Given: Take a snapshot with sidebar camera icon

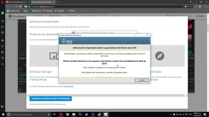Looking at the screenshot, I should 3,32.
